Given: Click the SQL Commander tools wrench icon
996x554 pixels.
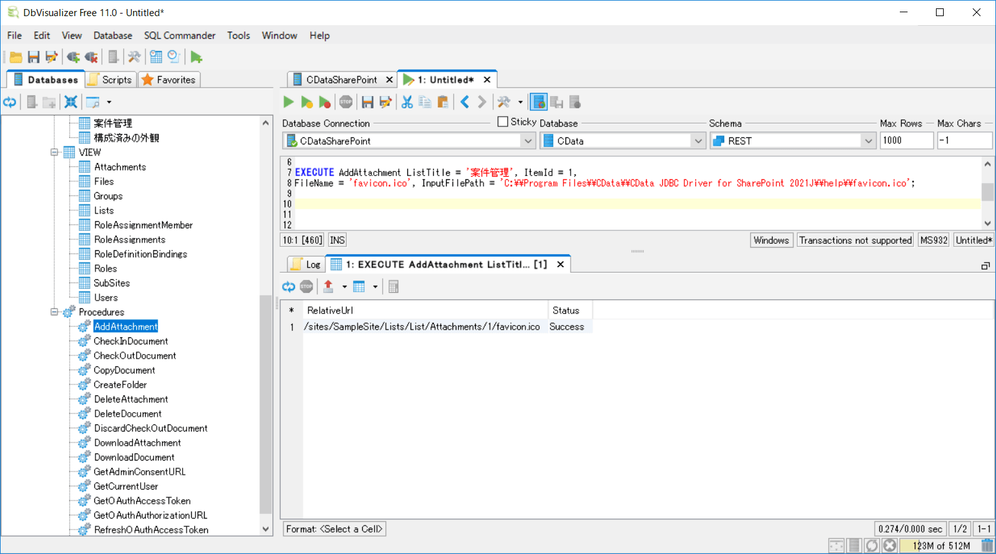Looking at the screenshot, I should point(504,101).
